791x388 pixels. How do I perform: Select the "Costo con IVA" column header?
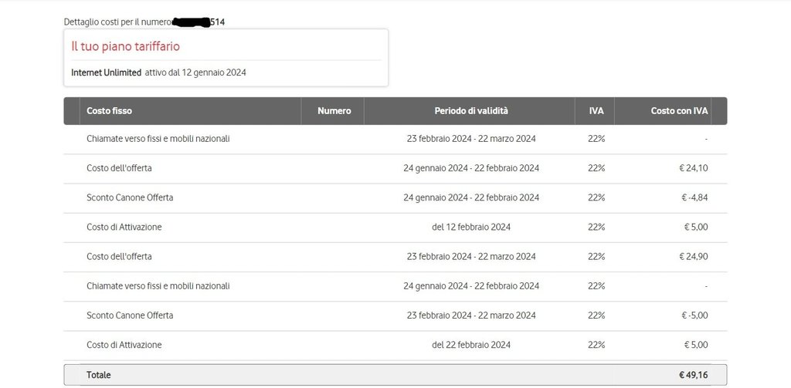[x=679, y=111]
